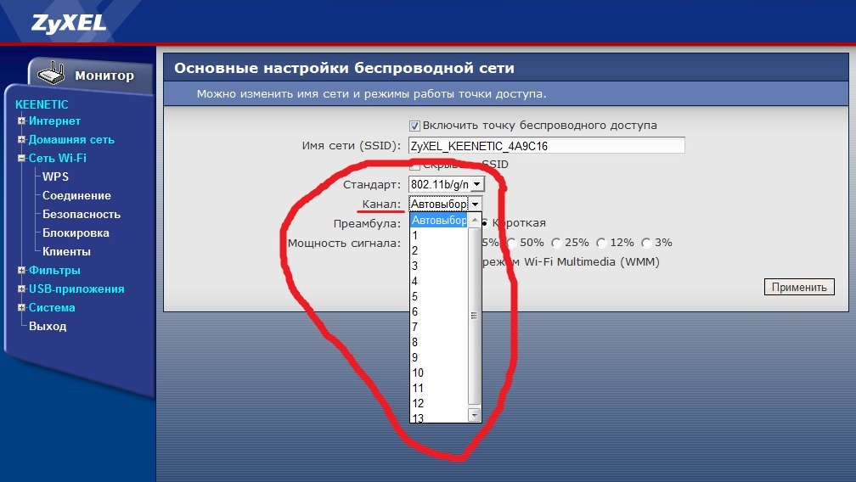Click the channel list scrollbar down arrow
856x482 pixels.
(x=475, y=416)
